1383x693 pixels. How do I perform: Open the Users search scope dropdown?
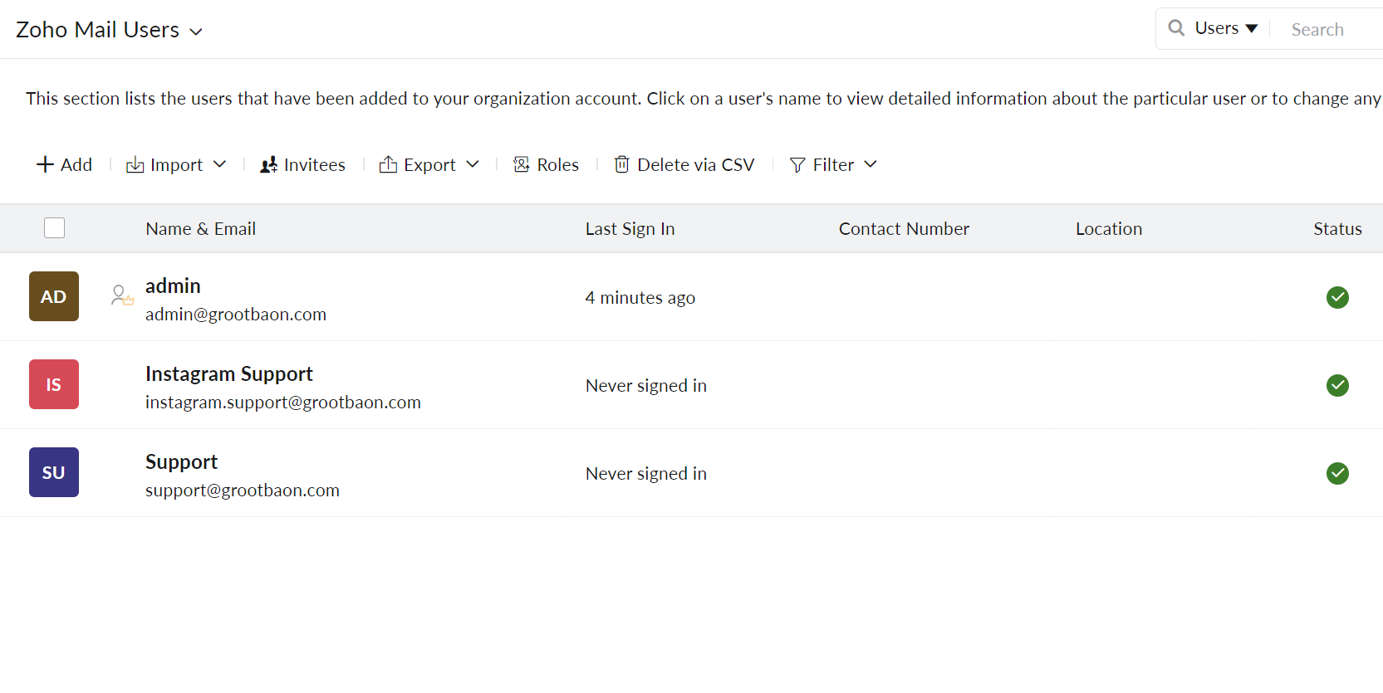[x=1226, y=28]
